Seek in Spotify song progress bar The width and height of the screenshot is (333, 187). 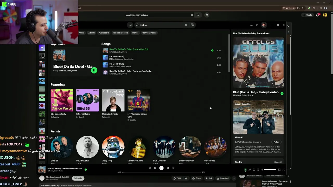(161, 172)
